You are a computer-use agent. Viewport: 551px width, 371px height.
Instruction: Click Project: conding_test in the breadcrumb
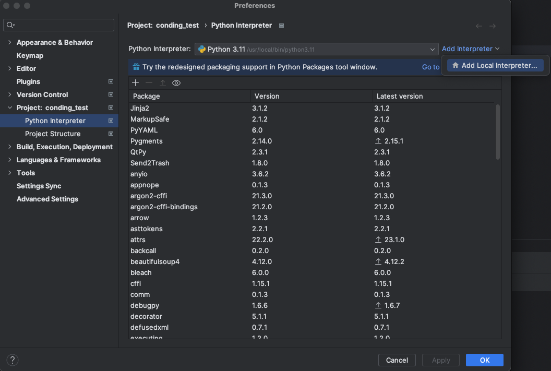click(163, 25)
